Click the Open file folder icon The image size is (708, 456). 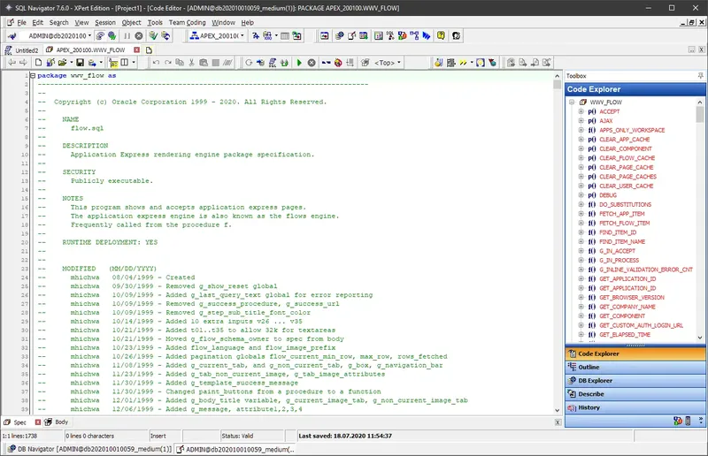click(62, 63)
